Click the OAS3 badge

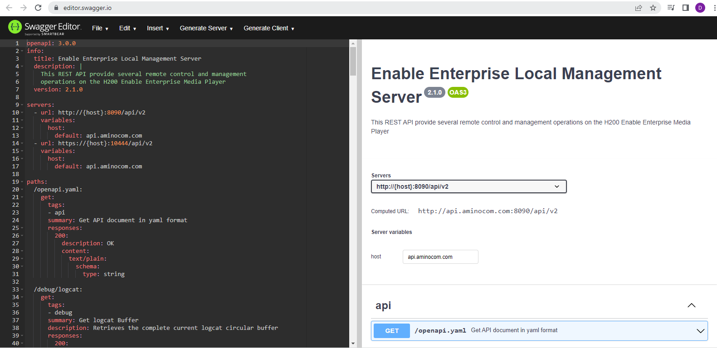coord(458,92)
